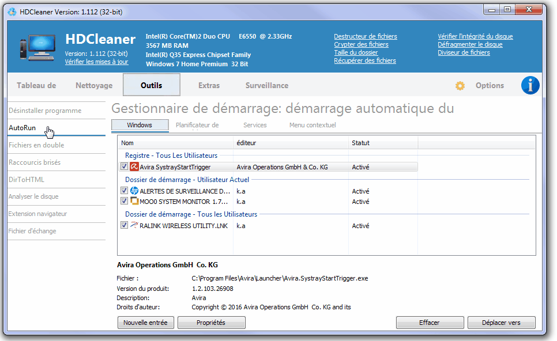Click the blue info icon
557x341 pixels.
530,85
